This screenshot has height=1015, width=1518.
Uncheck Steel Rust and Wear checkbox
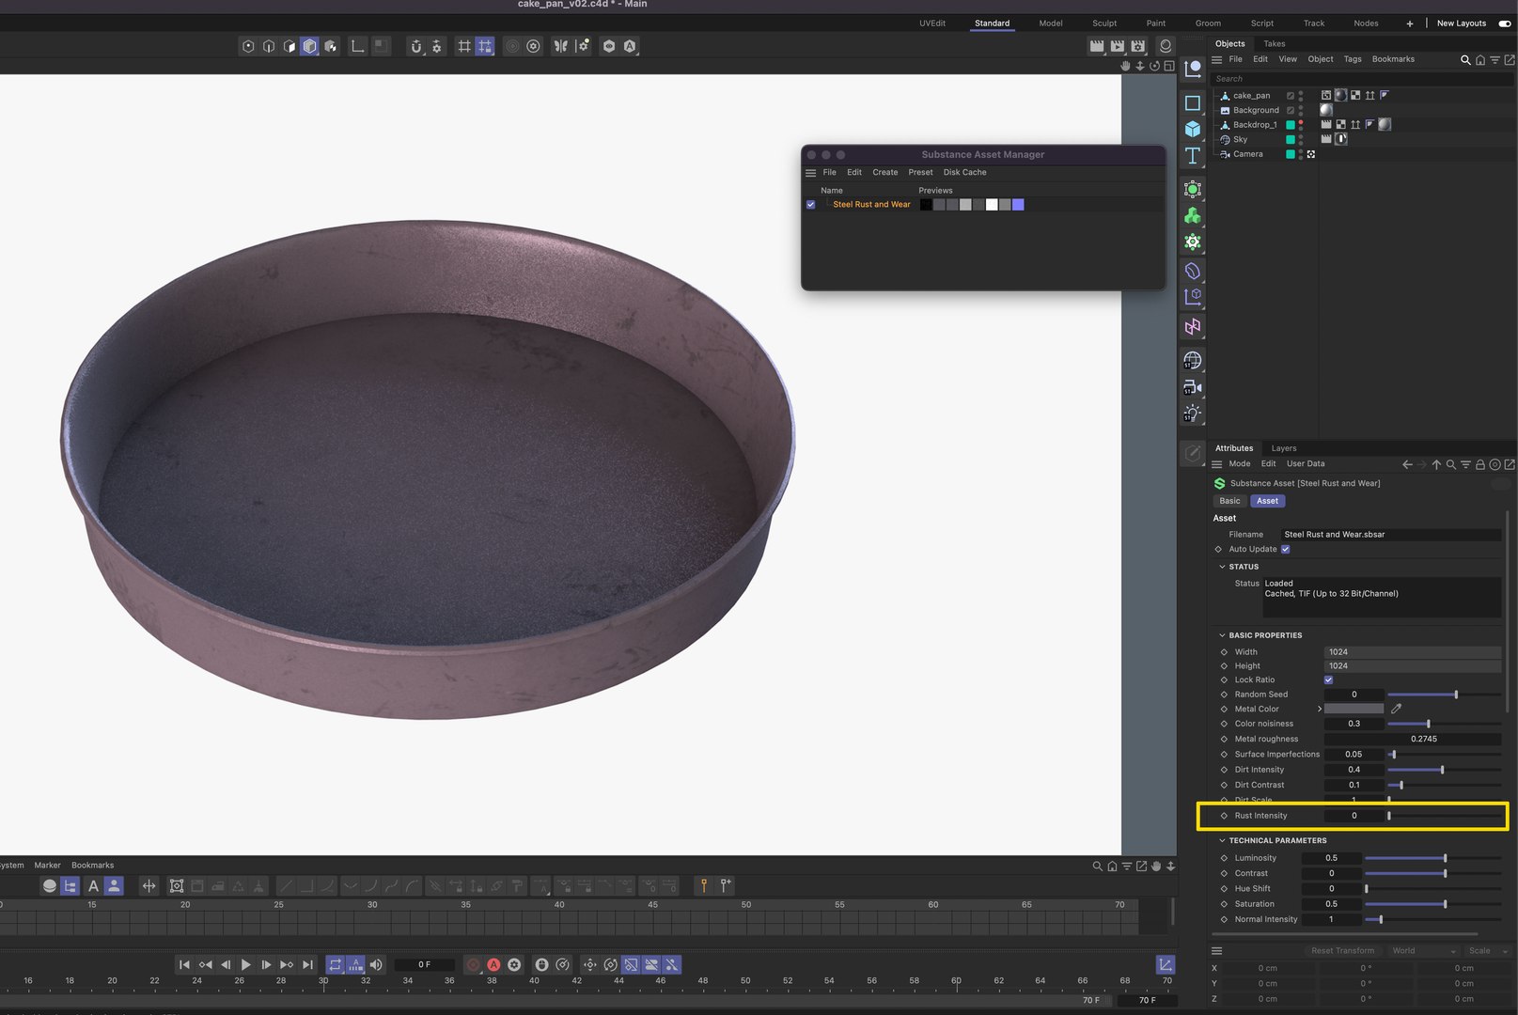[811, 204]
